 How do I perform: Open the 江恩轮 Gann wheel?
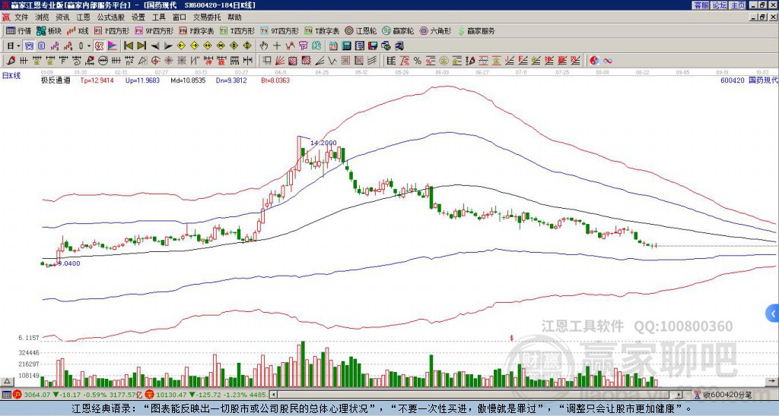click(x=361, y=30)
